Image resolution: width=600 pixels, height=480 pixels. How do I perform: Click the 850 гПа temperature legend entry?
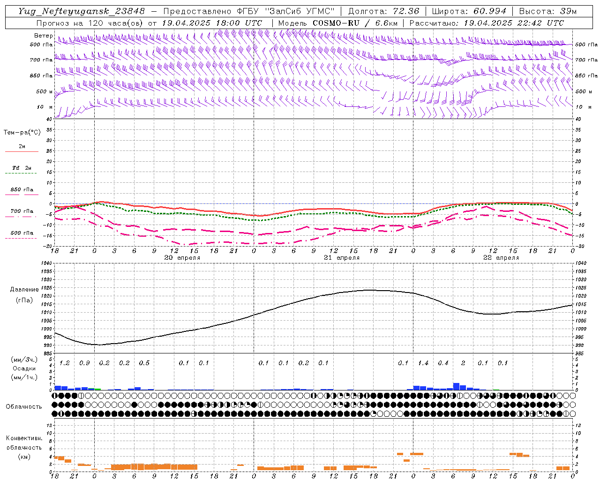(x=22, y=190)
